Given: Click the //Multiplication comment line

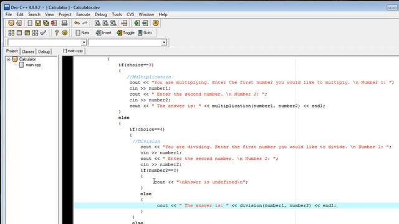Looking at the screenshot, I should (149, 77).
